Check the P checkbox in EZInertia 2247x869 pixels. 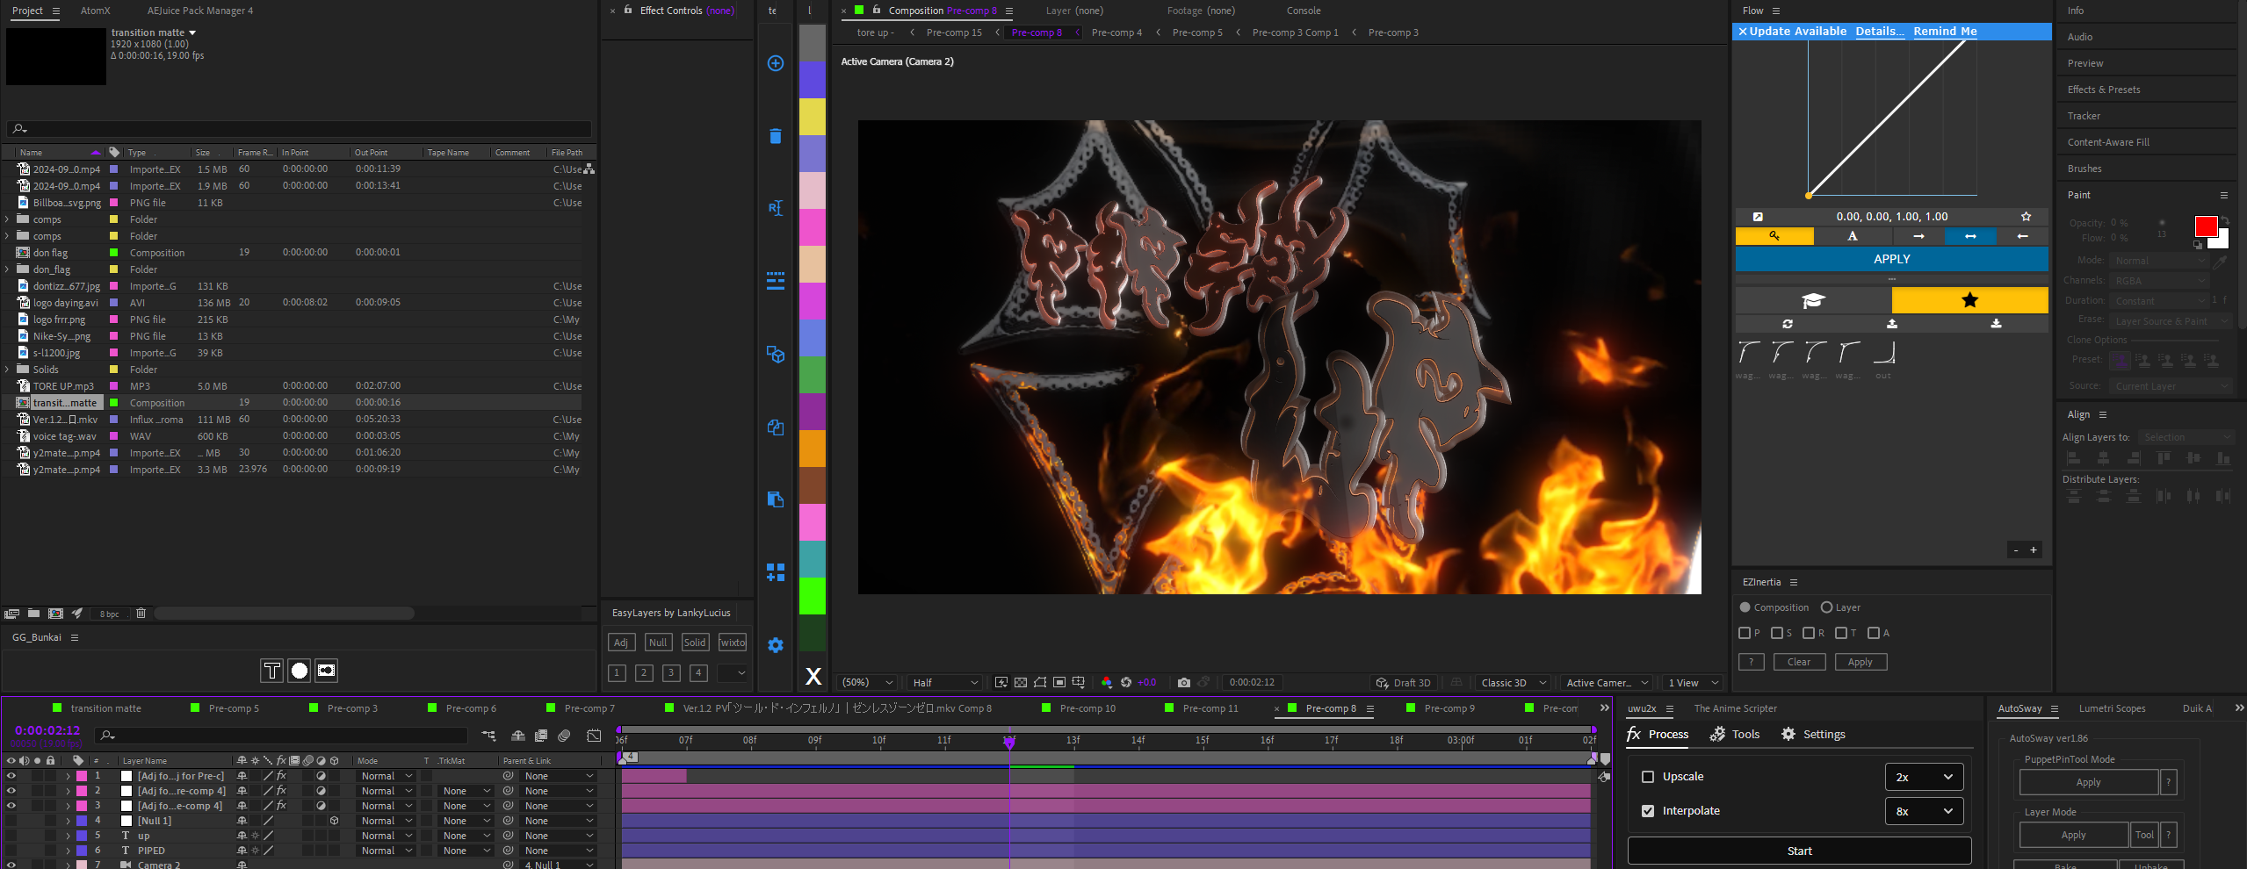coord(1745,633)
